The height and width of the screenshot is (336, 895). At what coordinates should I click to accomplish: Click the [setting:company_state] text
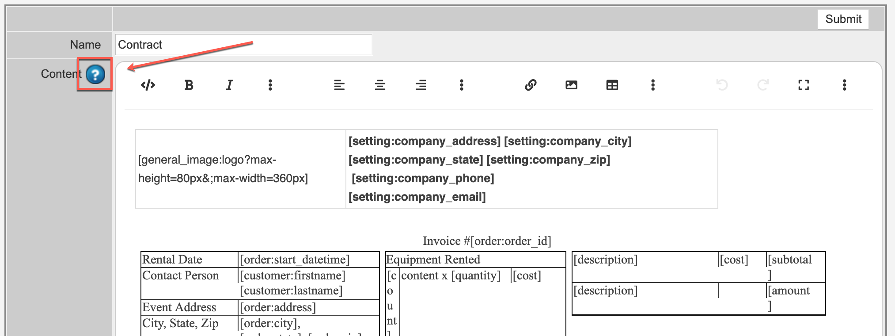(x=416, y=160)
